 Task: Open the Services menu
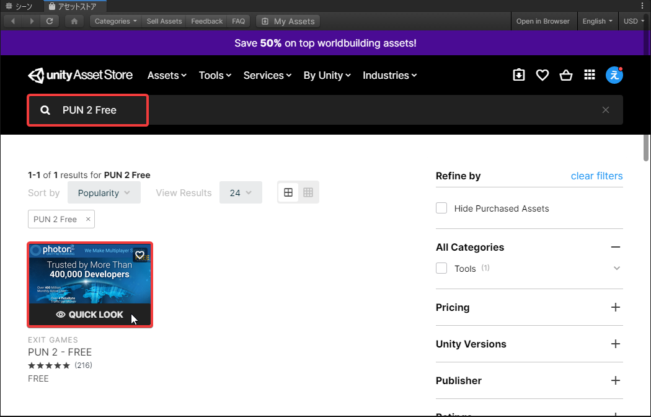(267, 75)
